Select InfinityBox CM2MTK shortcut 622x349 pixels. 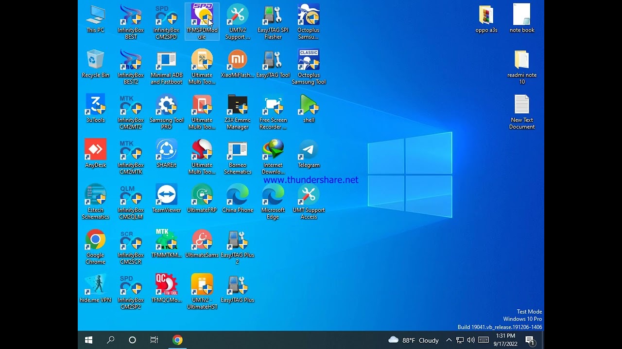(131, 158)
